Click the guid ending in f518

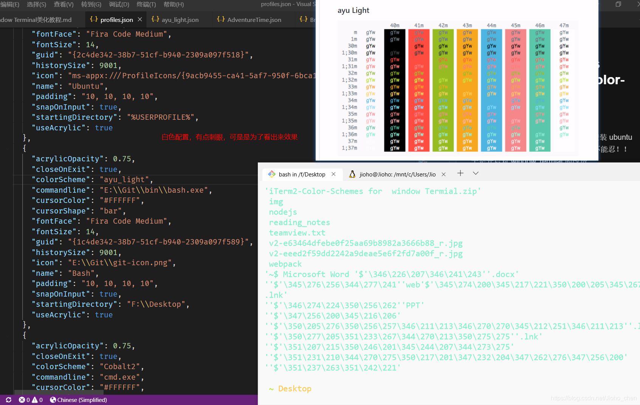click(x=158, y=55)
